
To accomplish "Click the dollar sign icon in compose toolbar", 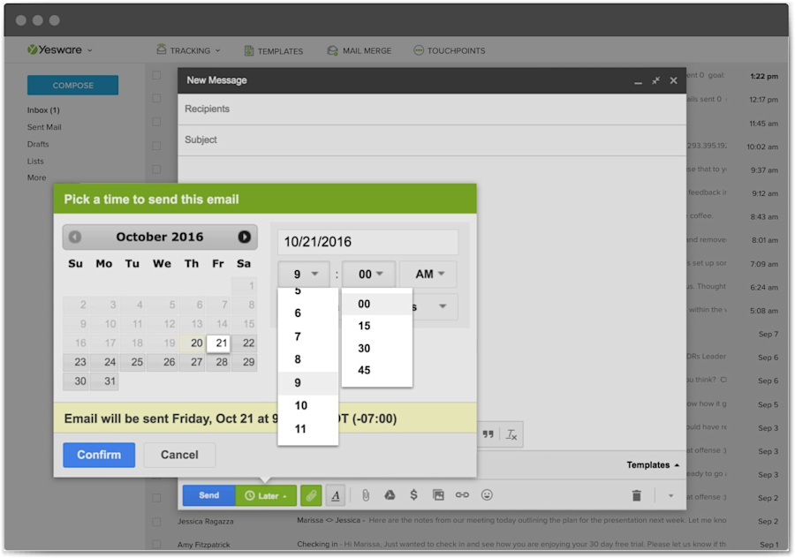I will 415,495.
